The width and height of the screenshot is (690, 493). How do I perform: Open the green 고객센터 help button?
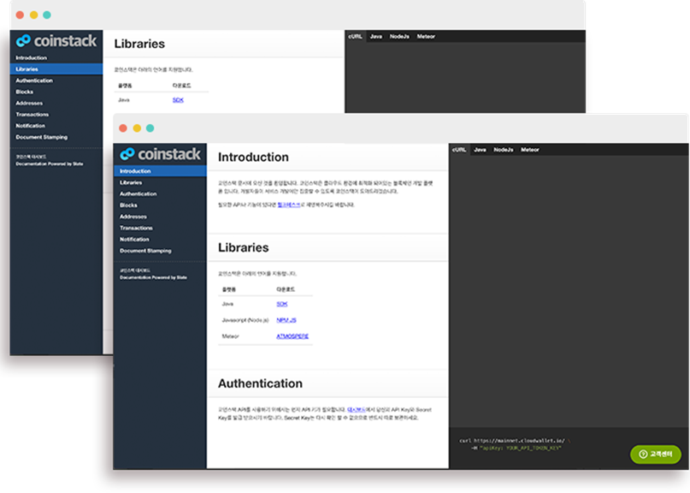tap(655, 454)
